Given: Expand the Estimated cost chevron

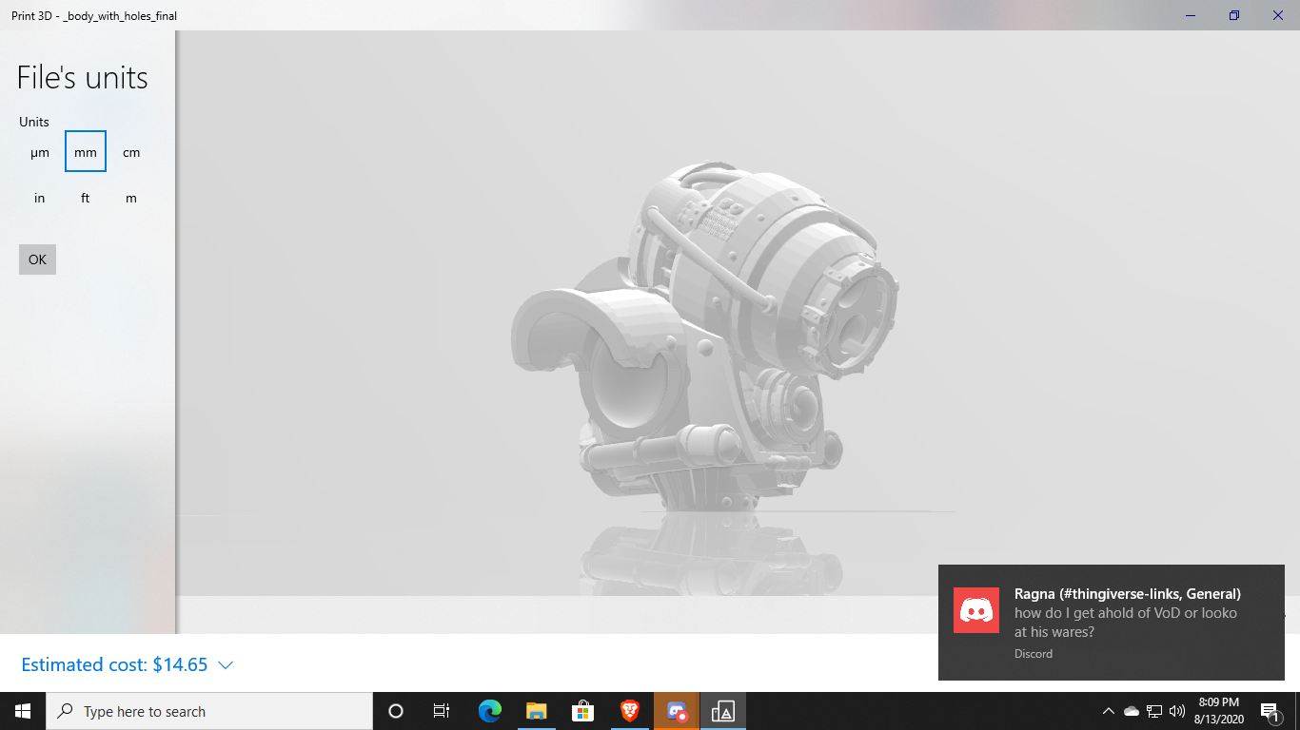Looking at the screenshot, I should coord(226,665).
